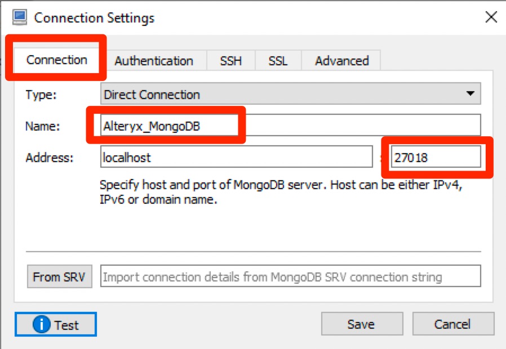Save the MongoDB connection settings
The width and height of the screenshot is (506, 349).
point(362,324)
